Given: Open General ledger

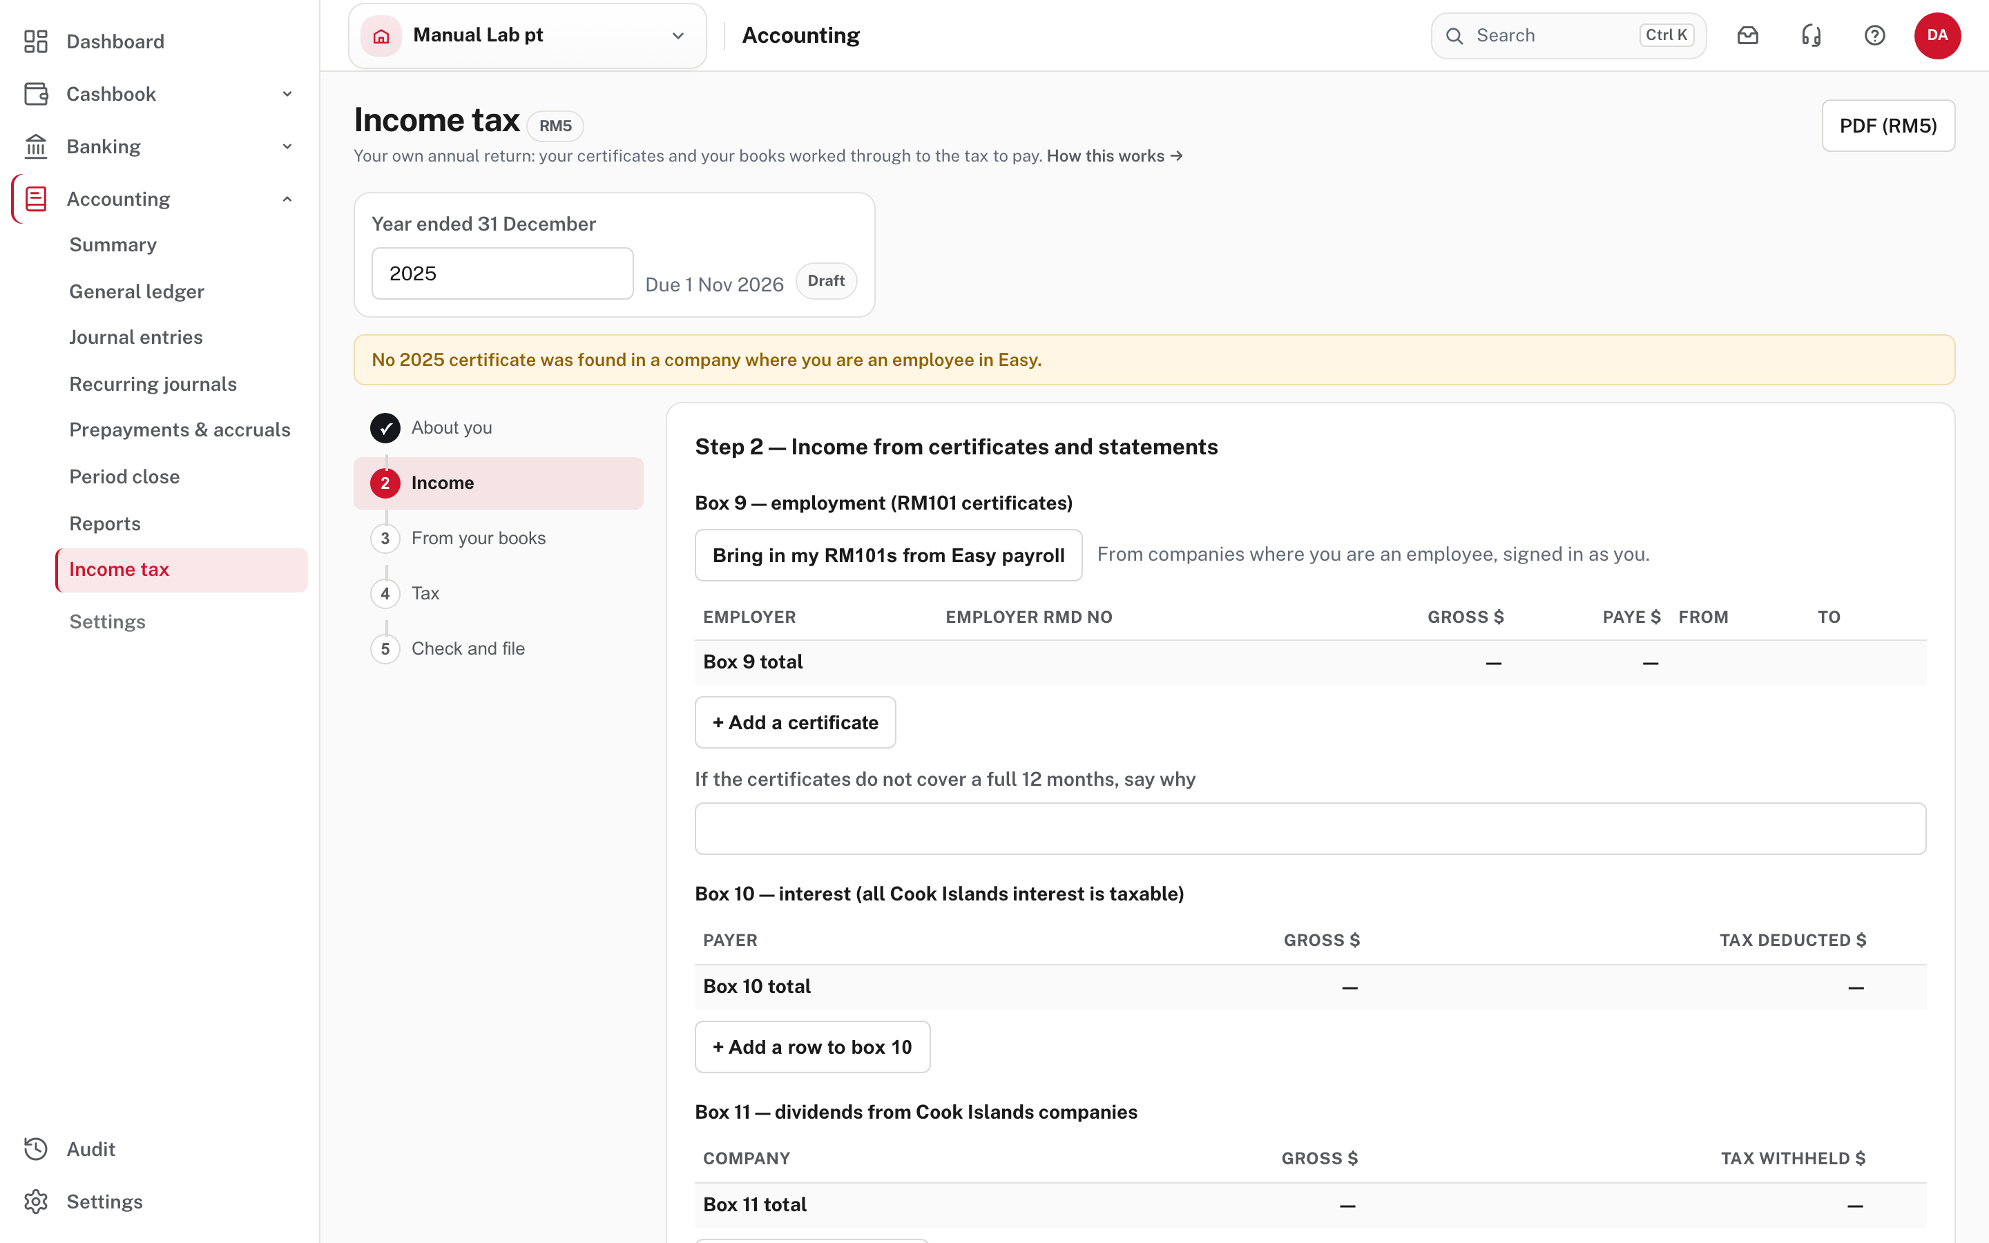Looking at the screenshot, I should pyautogui.click(x=137, y=291).
